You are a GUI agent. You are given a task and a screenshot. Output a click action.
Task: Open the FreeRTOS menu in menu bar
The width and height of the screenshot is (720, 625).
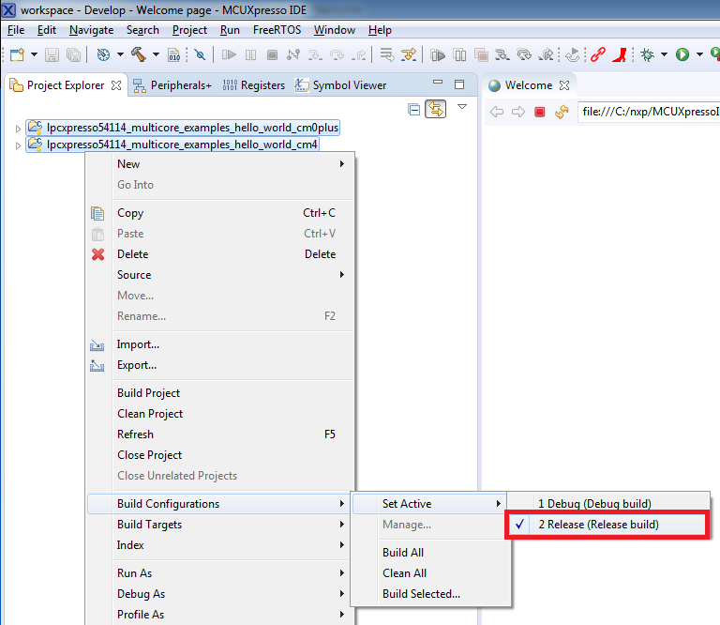pyautogui.click(x=277, y=30)
